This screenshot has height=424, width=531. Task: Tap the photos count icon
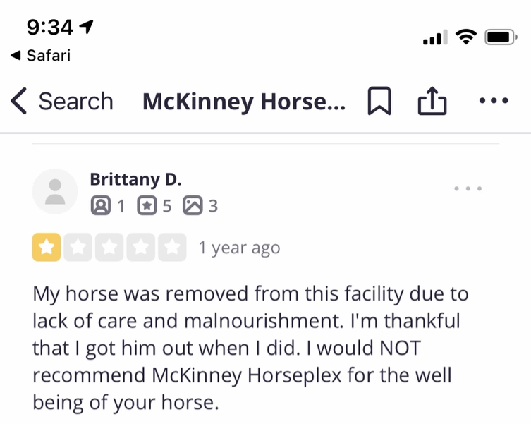click(193, 206)
